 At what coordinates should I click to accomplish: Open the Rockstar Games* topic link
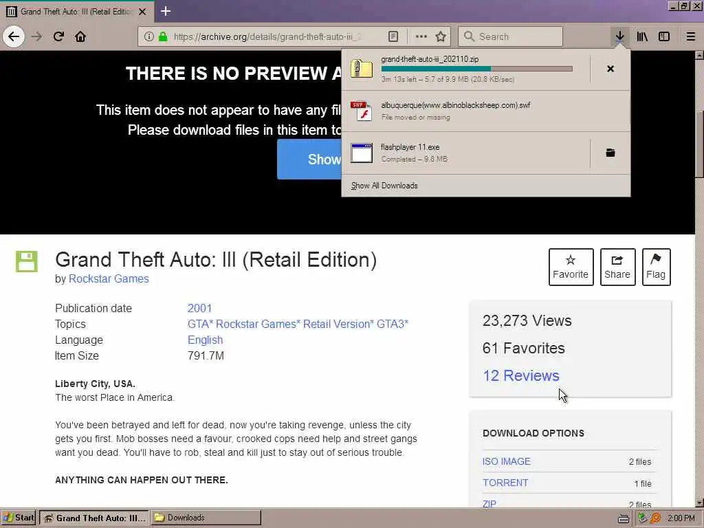pos(258,324)
